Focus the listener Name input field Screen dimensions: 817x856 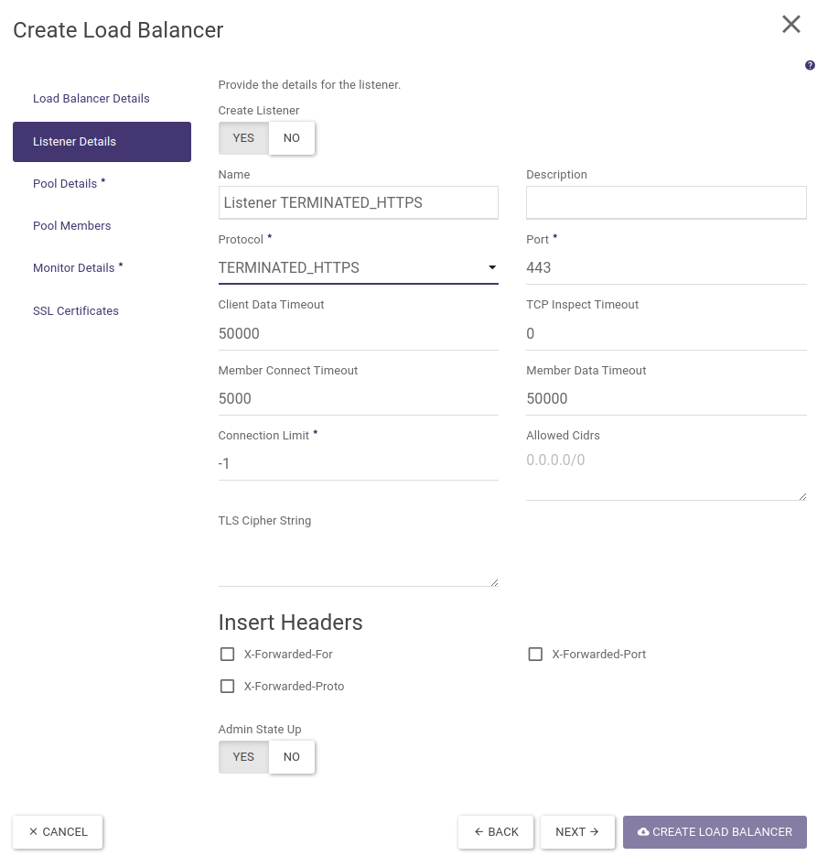[358, 203]
